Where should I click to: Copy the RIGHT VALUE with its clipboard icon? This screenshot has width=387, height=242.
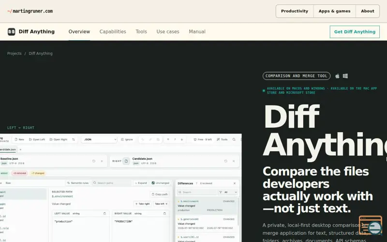tap(164, 213)
